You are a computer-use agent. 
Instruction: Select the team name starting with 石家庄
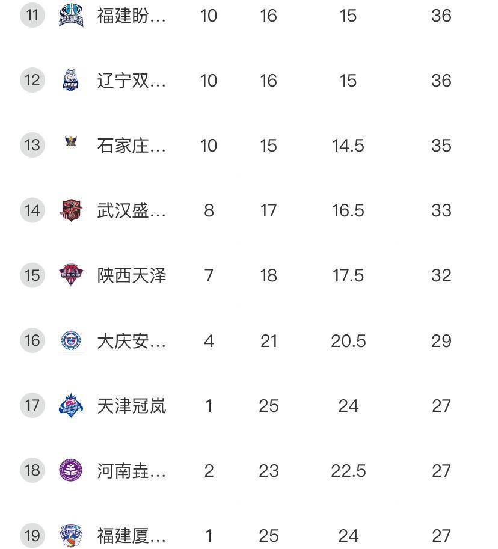132,146
